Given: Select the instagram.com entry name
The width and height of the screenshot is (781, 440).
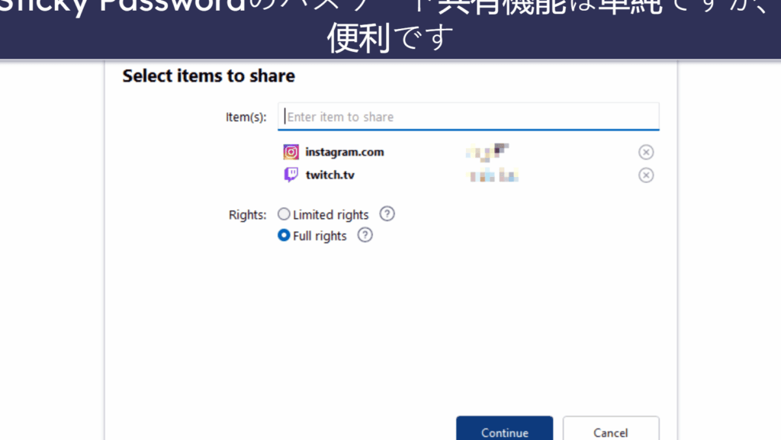Looking at the screenshot, I should [x=344, y=152].
